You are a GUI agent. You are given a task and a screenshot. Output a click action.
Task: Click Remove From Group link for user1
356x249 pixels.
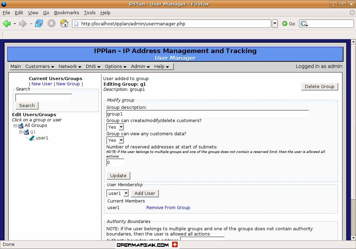168,207
